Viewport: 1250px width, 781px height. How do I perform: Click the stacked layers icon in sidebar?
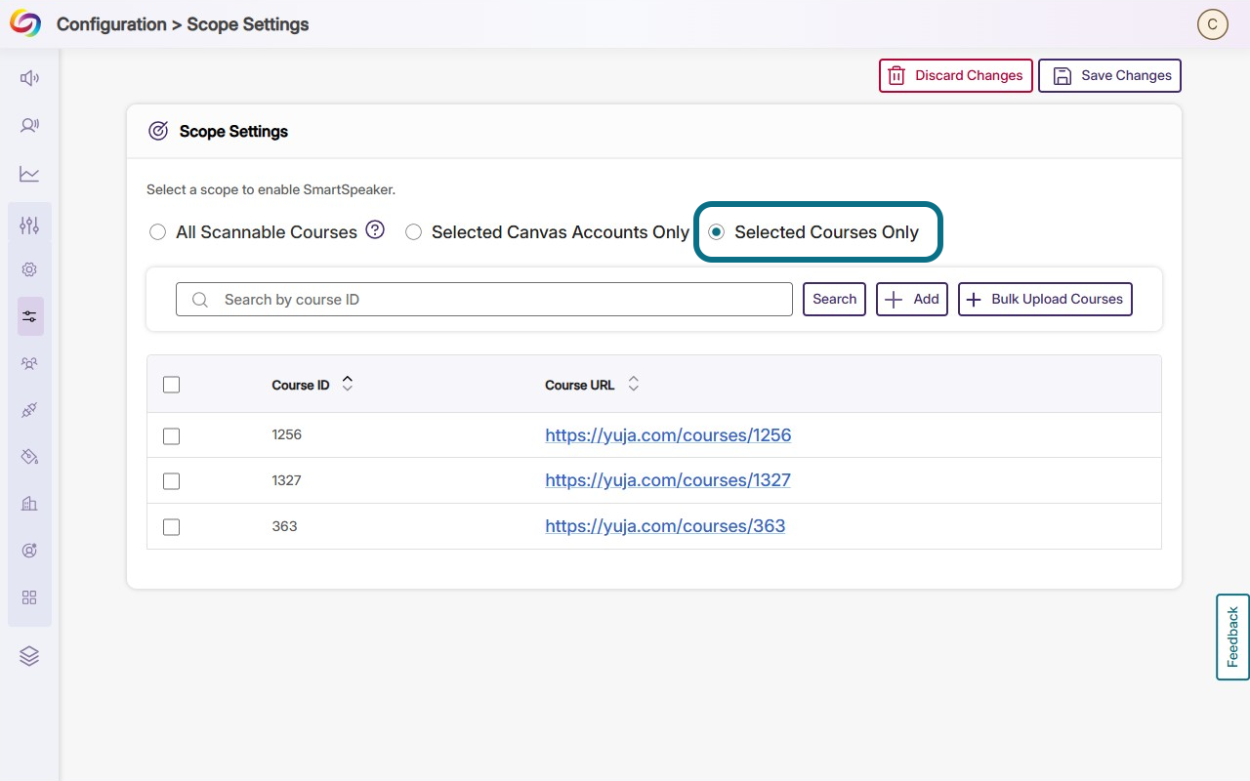coord(29,656)
